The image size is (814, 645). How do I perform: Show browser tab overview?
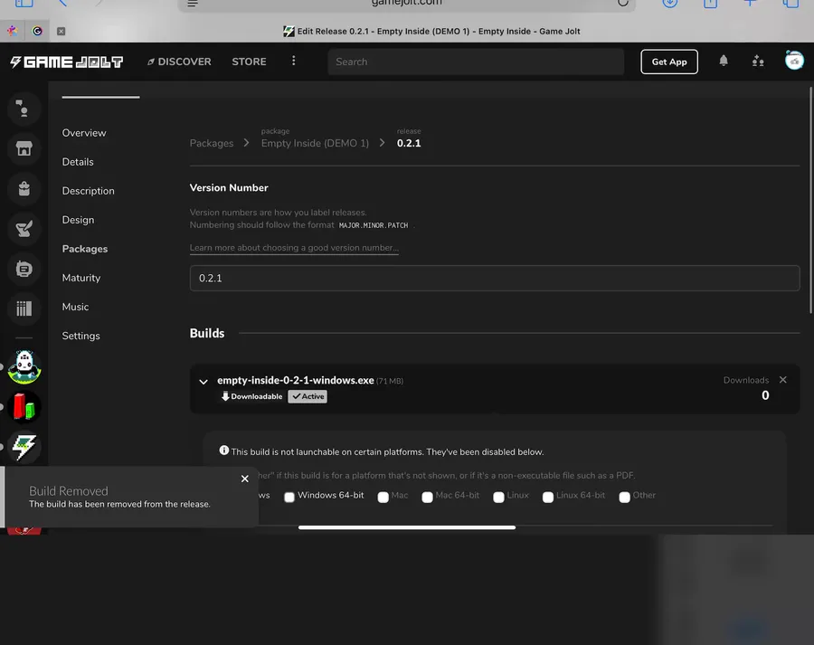(x=790, y=3)
